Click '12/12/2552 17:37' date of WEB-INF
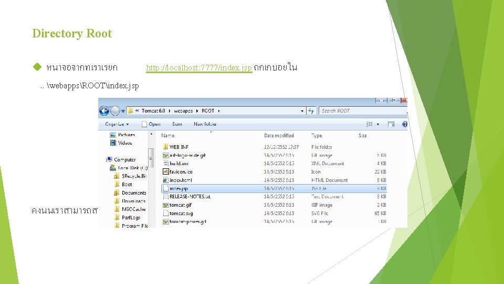Viewport: 504px width, 284px height. (x=281, y=147)
